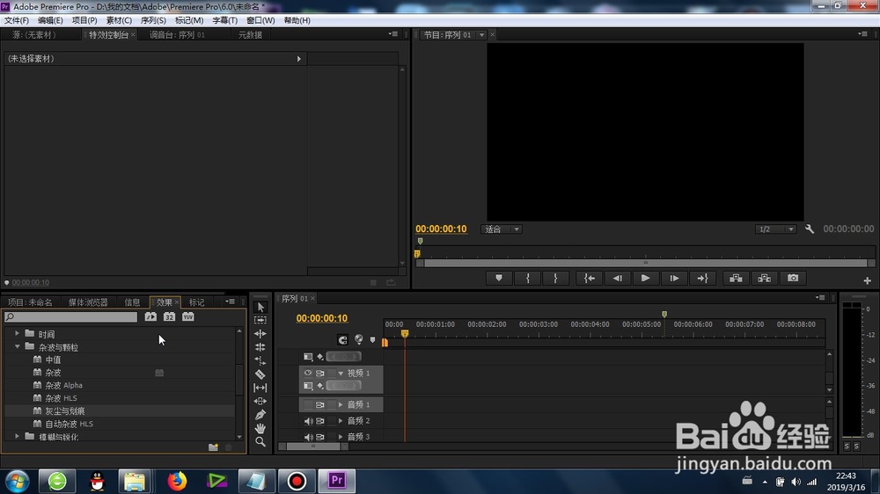Step forward one frame
Screen dimensions: 880x494
[x=674, y=278]
